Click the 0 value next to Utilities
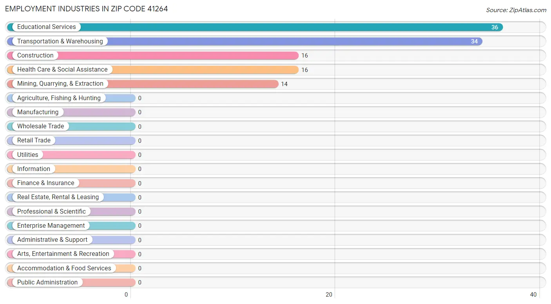This screenshot has height=304, width=551. [140, 155]
